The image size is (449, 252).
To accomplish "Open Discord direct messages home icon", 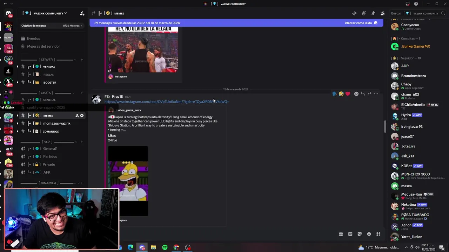I will coord(8,13).
